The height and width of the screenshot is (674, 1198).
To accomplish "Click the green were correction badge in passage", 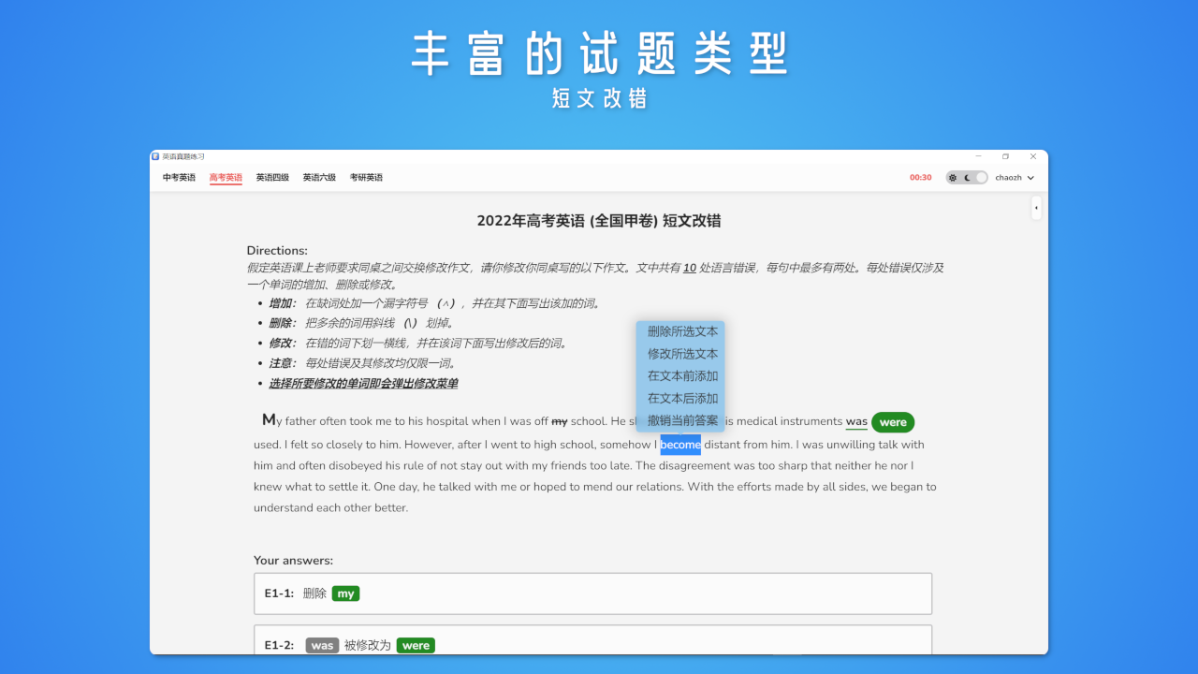I will [893, 422].
